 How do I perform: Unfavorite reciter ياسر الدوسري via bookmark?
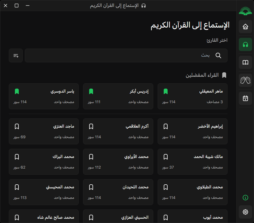click(x=17, y=91)
